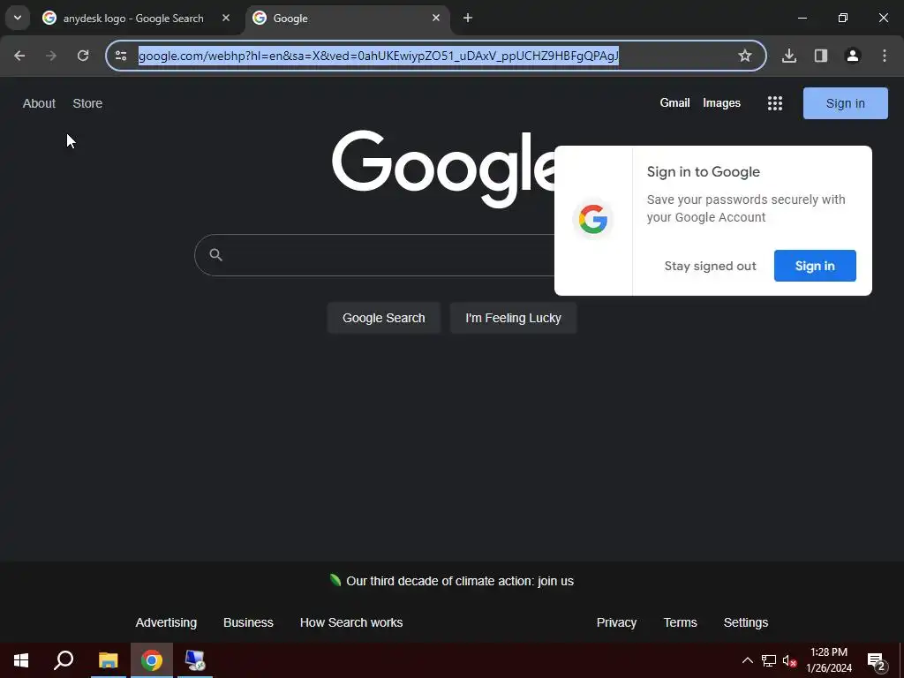The image size is (904, 678).
Task: Choose Stay signed out in popup
Action: click(x=711, y=266)
